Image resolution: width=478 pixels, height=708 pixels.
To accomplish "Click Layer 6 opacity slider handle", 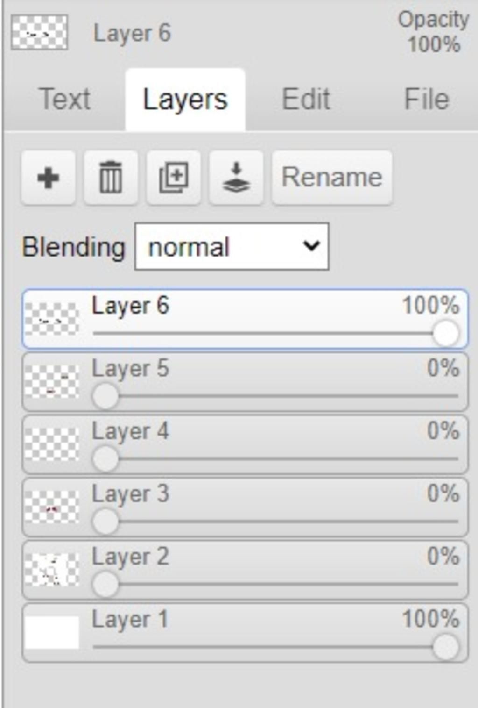I will click(x=446, y=334).
